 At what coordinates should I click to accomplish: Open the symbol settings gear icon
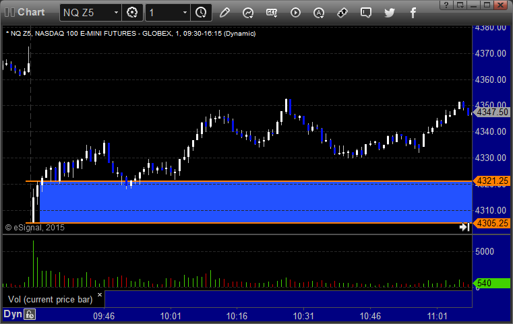click(132, 13)
